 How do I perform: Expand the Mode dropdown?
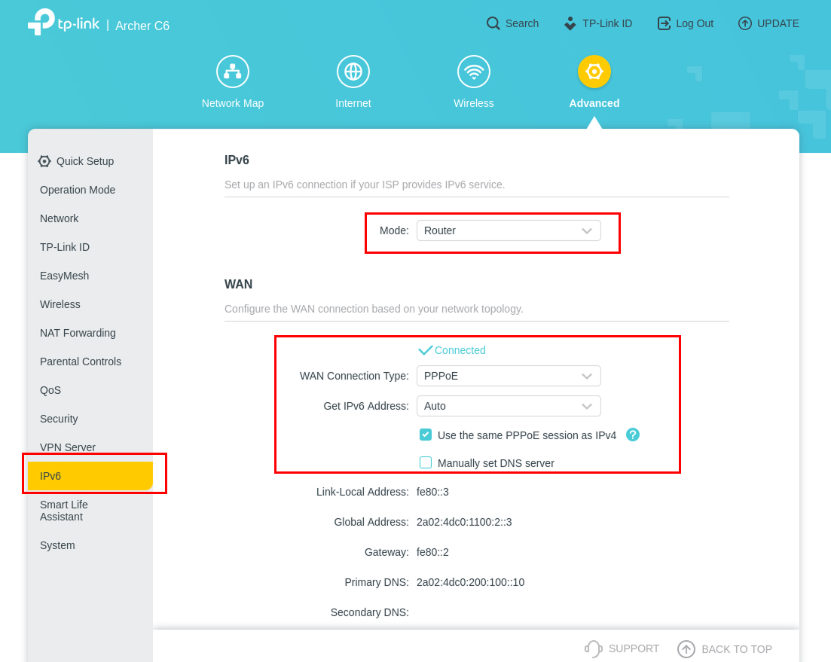coord(509,230)
